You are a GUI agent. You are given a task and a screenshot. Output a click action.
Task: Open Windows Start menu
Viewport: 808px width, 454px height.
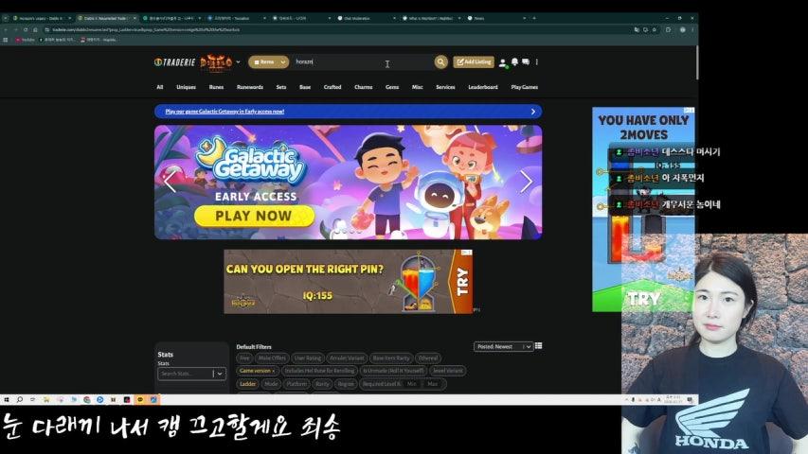tap(7, 399)
